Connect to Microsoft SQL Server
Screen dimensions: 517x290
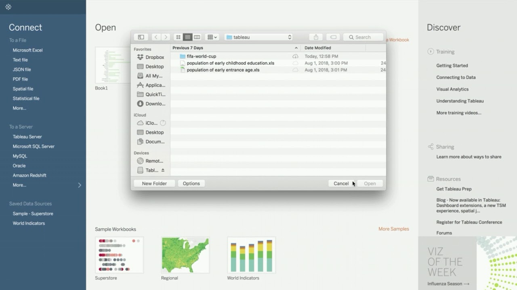[34, 147]
